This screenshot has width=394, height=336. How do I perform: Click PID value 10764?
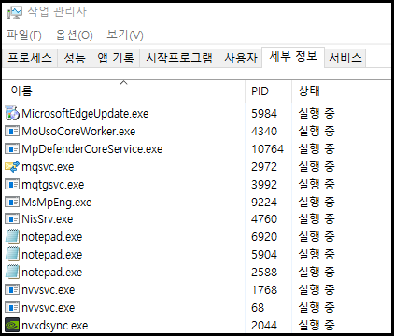(268, 149)
